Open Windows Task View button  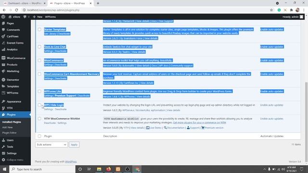[x=89, y=169]
